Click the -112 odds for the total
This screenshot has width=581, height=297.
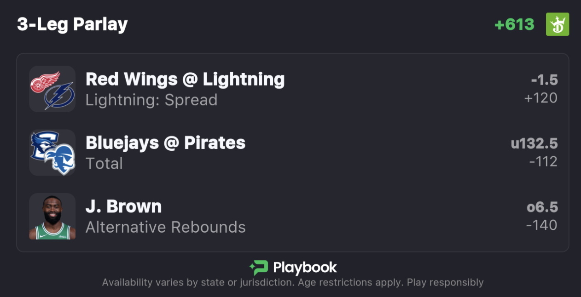[543, 161]
